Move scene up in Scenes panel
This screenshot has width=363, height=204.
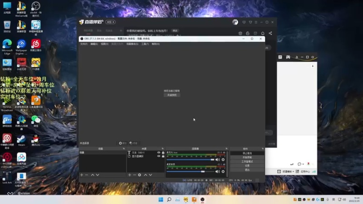[x=93, y=175]
